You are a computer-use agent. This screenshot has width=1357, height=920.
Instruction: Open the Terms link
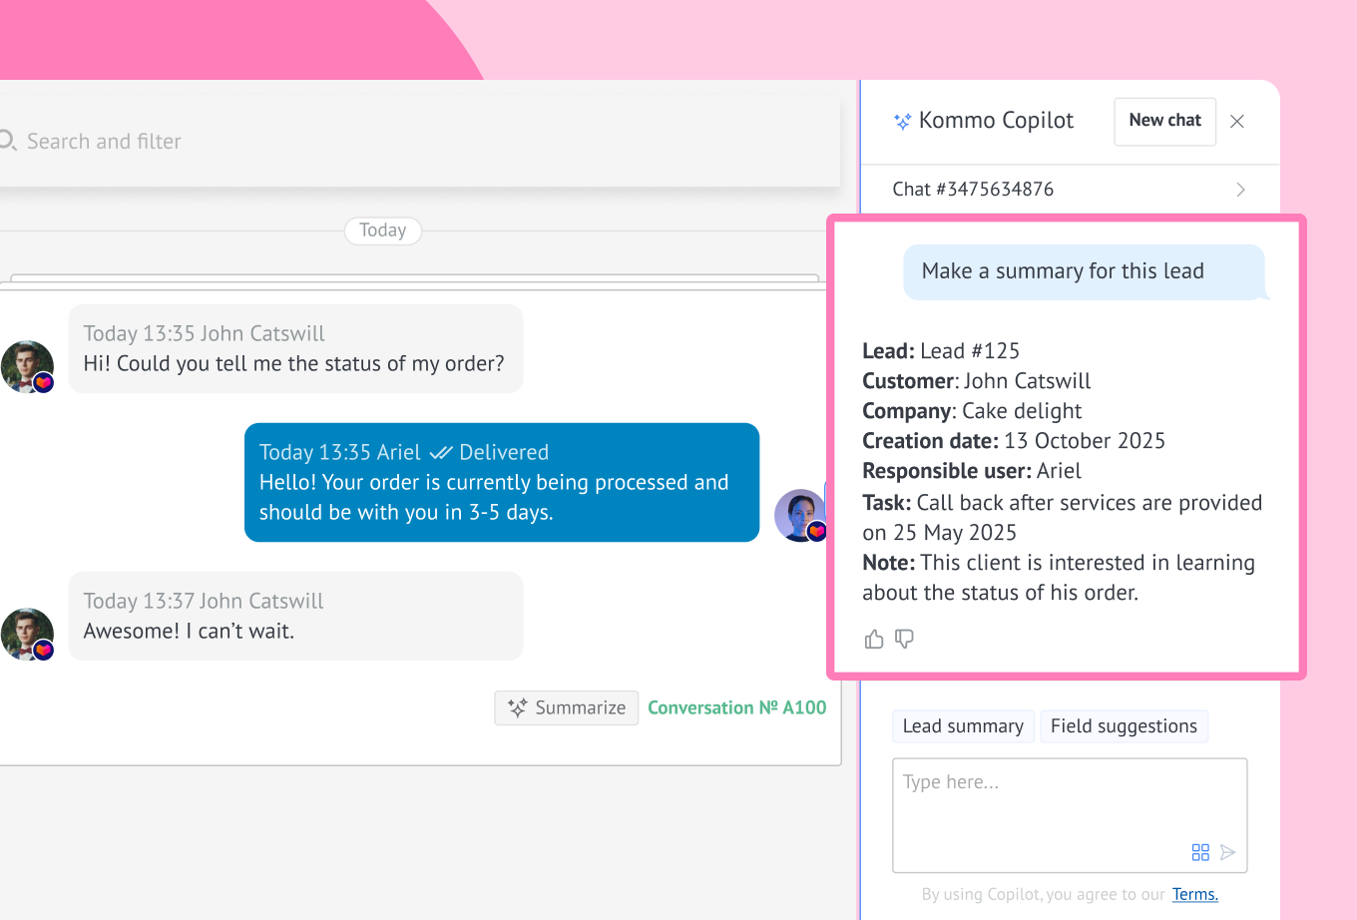pyautogui.click(x=1195, y=894)
